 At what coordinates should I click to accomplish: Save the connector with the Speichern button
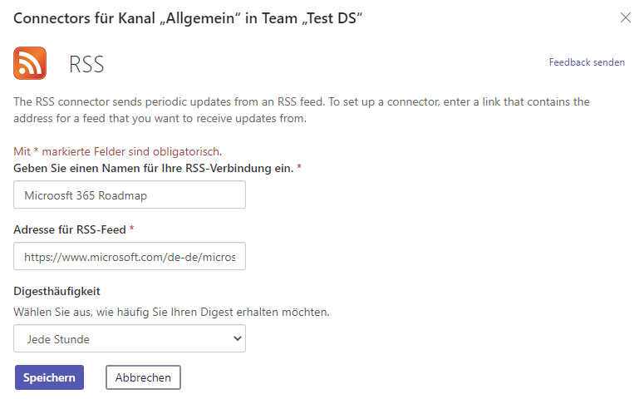[49, 377]
